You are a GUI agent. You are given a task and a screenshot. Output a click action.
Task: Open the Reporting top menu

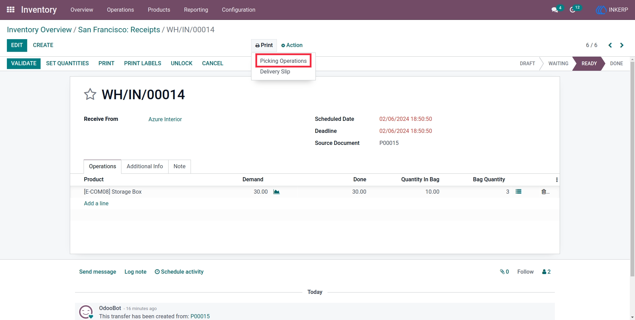(196, 10)
